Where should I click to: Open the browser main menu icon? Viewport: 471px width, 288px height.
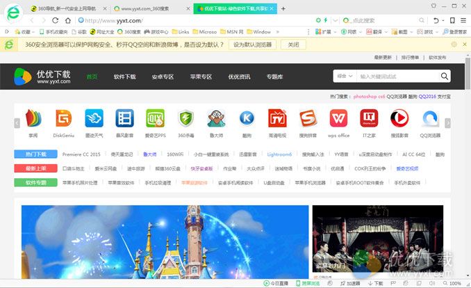[463, 20]
